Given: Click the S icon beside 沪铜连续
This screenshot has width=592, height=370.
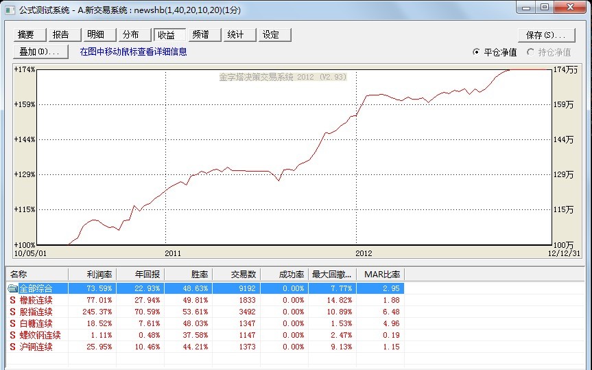Looking at the screenshot, I should pos(13,347).
